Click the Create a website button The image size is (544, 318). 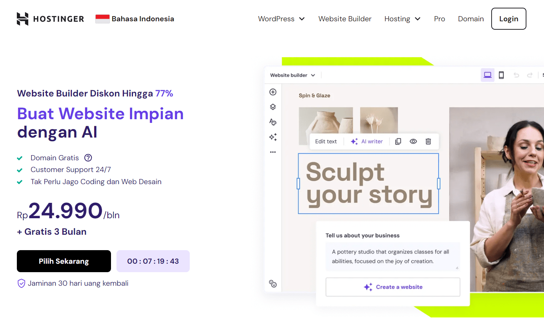pyautogui.click(x=393, y=287)
